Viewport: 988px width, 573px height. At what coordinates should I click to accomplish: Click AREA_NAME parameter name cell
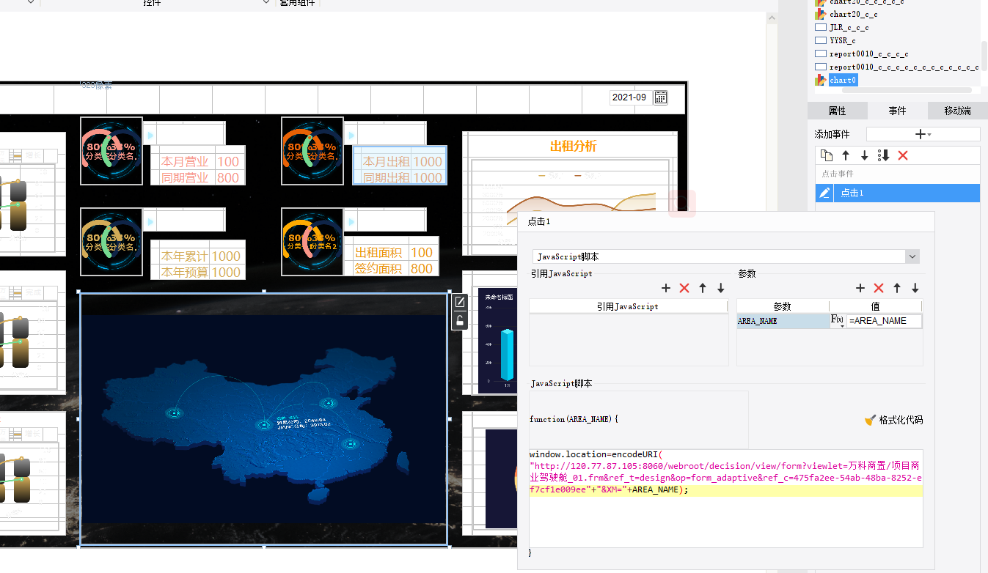pyautogui.click(x=783, y=321)
